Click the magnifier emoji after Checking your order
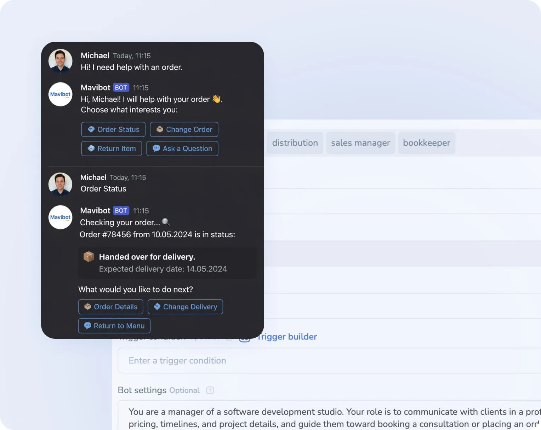This screenshot has height=430, width=541. click(166, 222)
